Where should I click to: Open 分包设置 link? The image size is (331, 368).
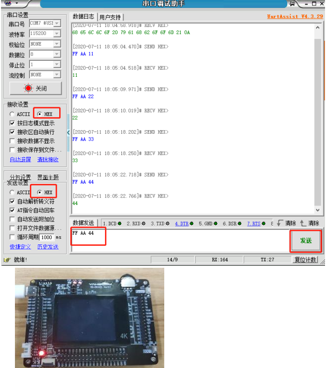(x=20, y=177)
